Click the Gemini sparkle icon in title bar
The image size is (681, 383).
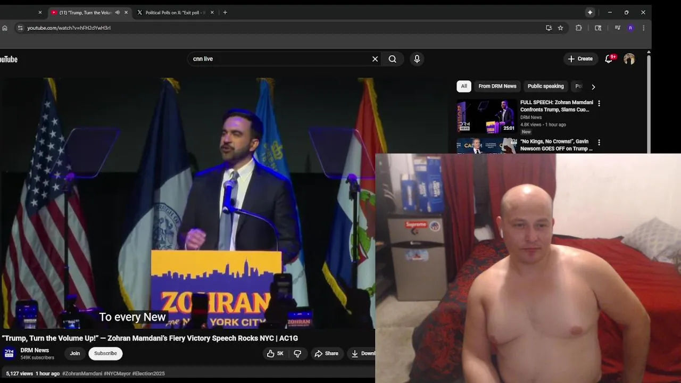(590, 12)
